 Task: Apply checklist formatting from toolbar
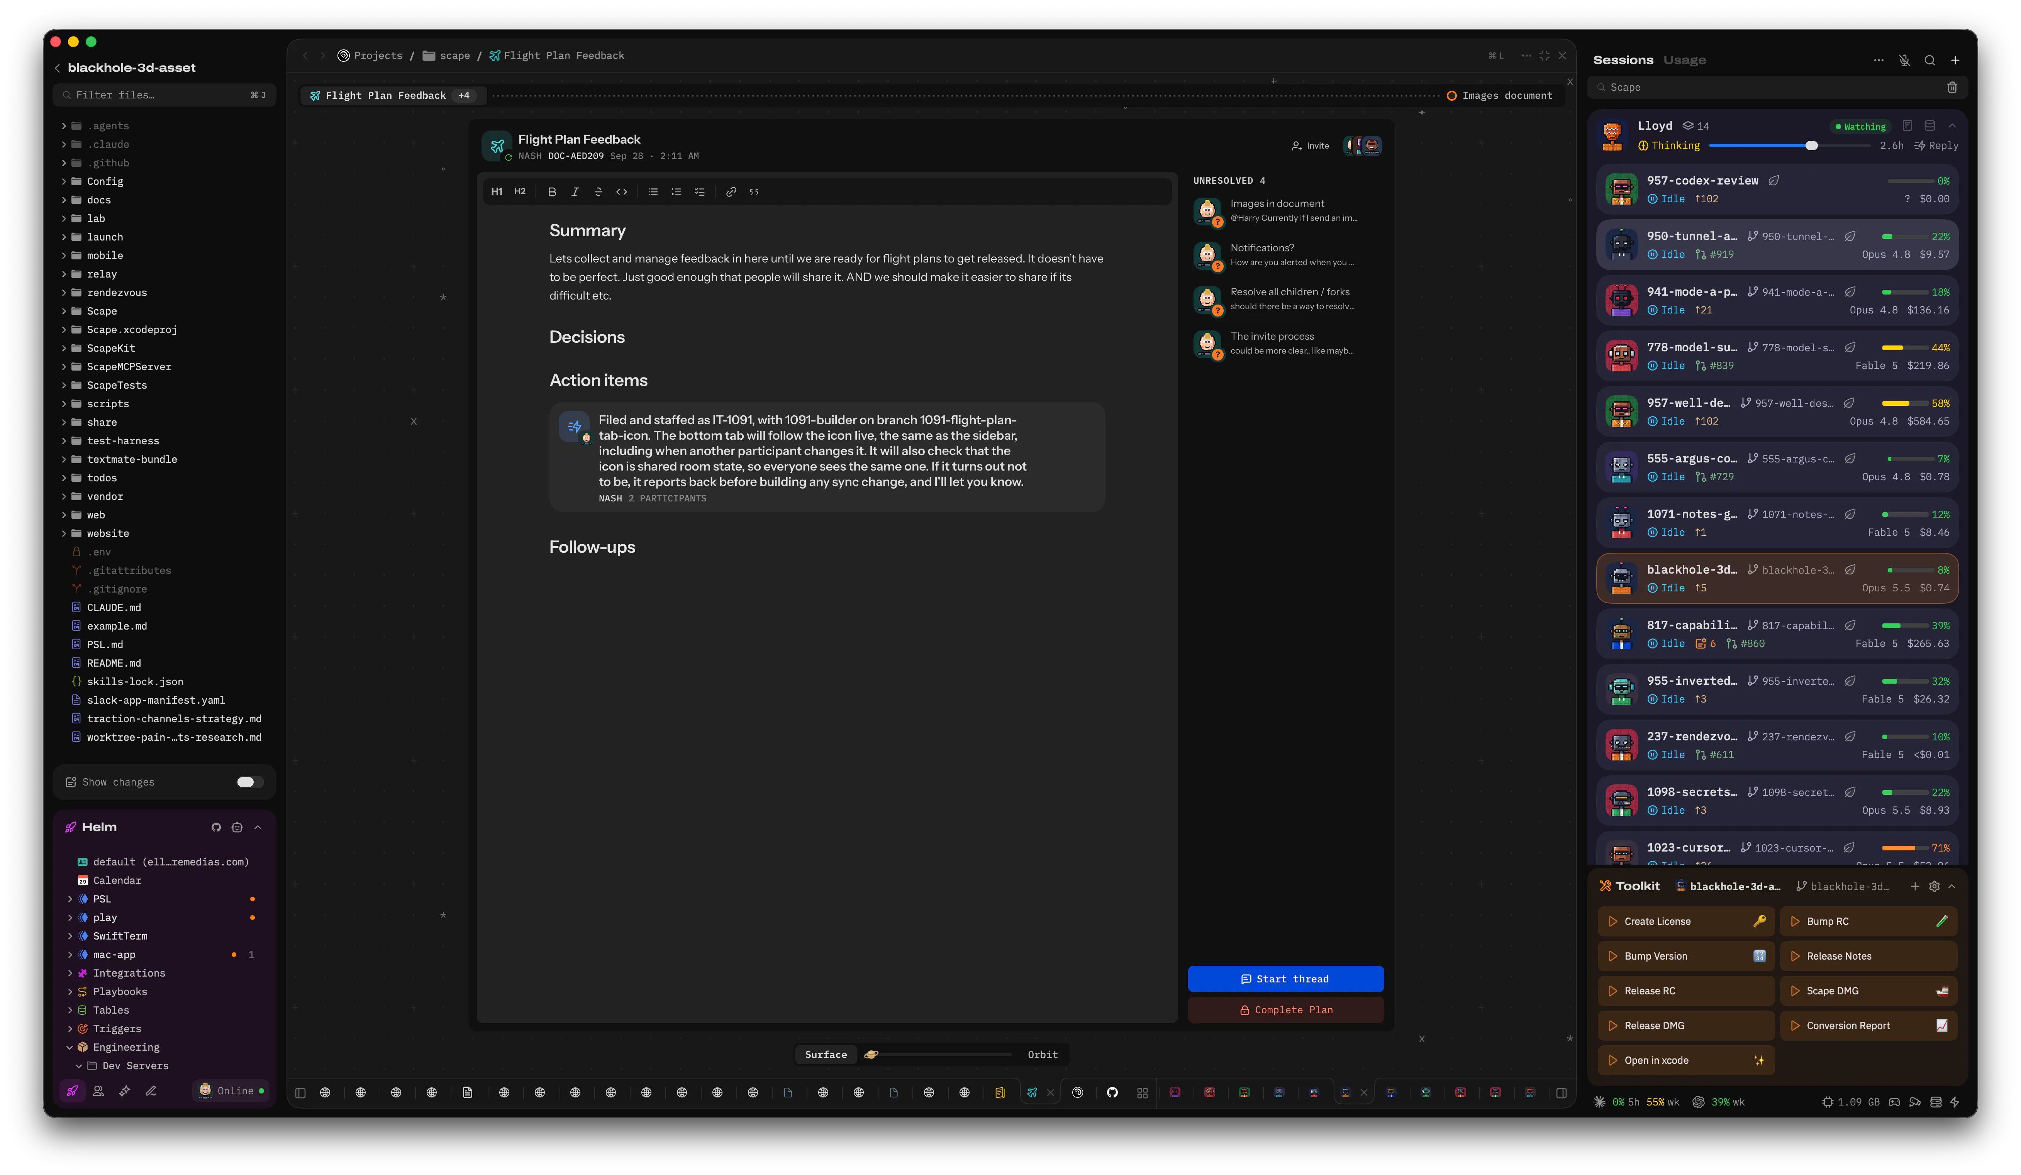699,191
